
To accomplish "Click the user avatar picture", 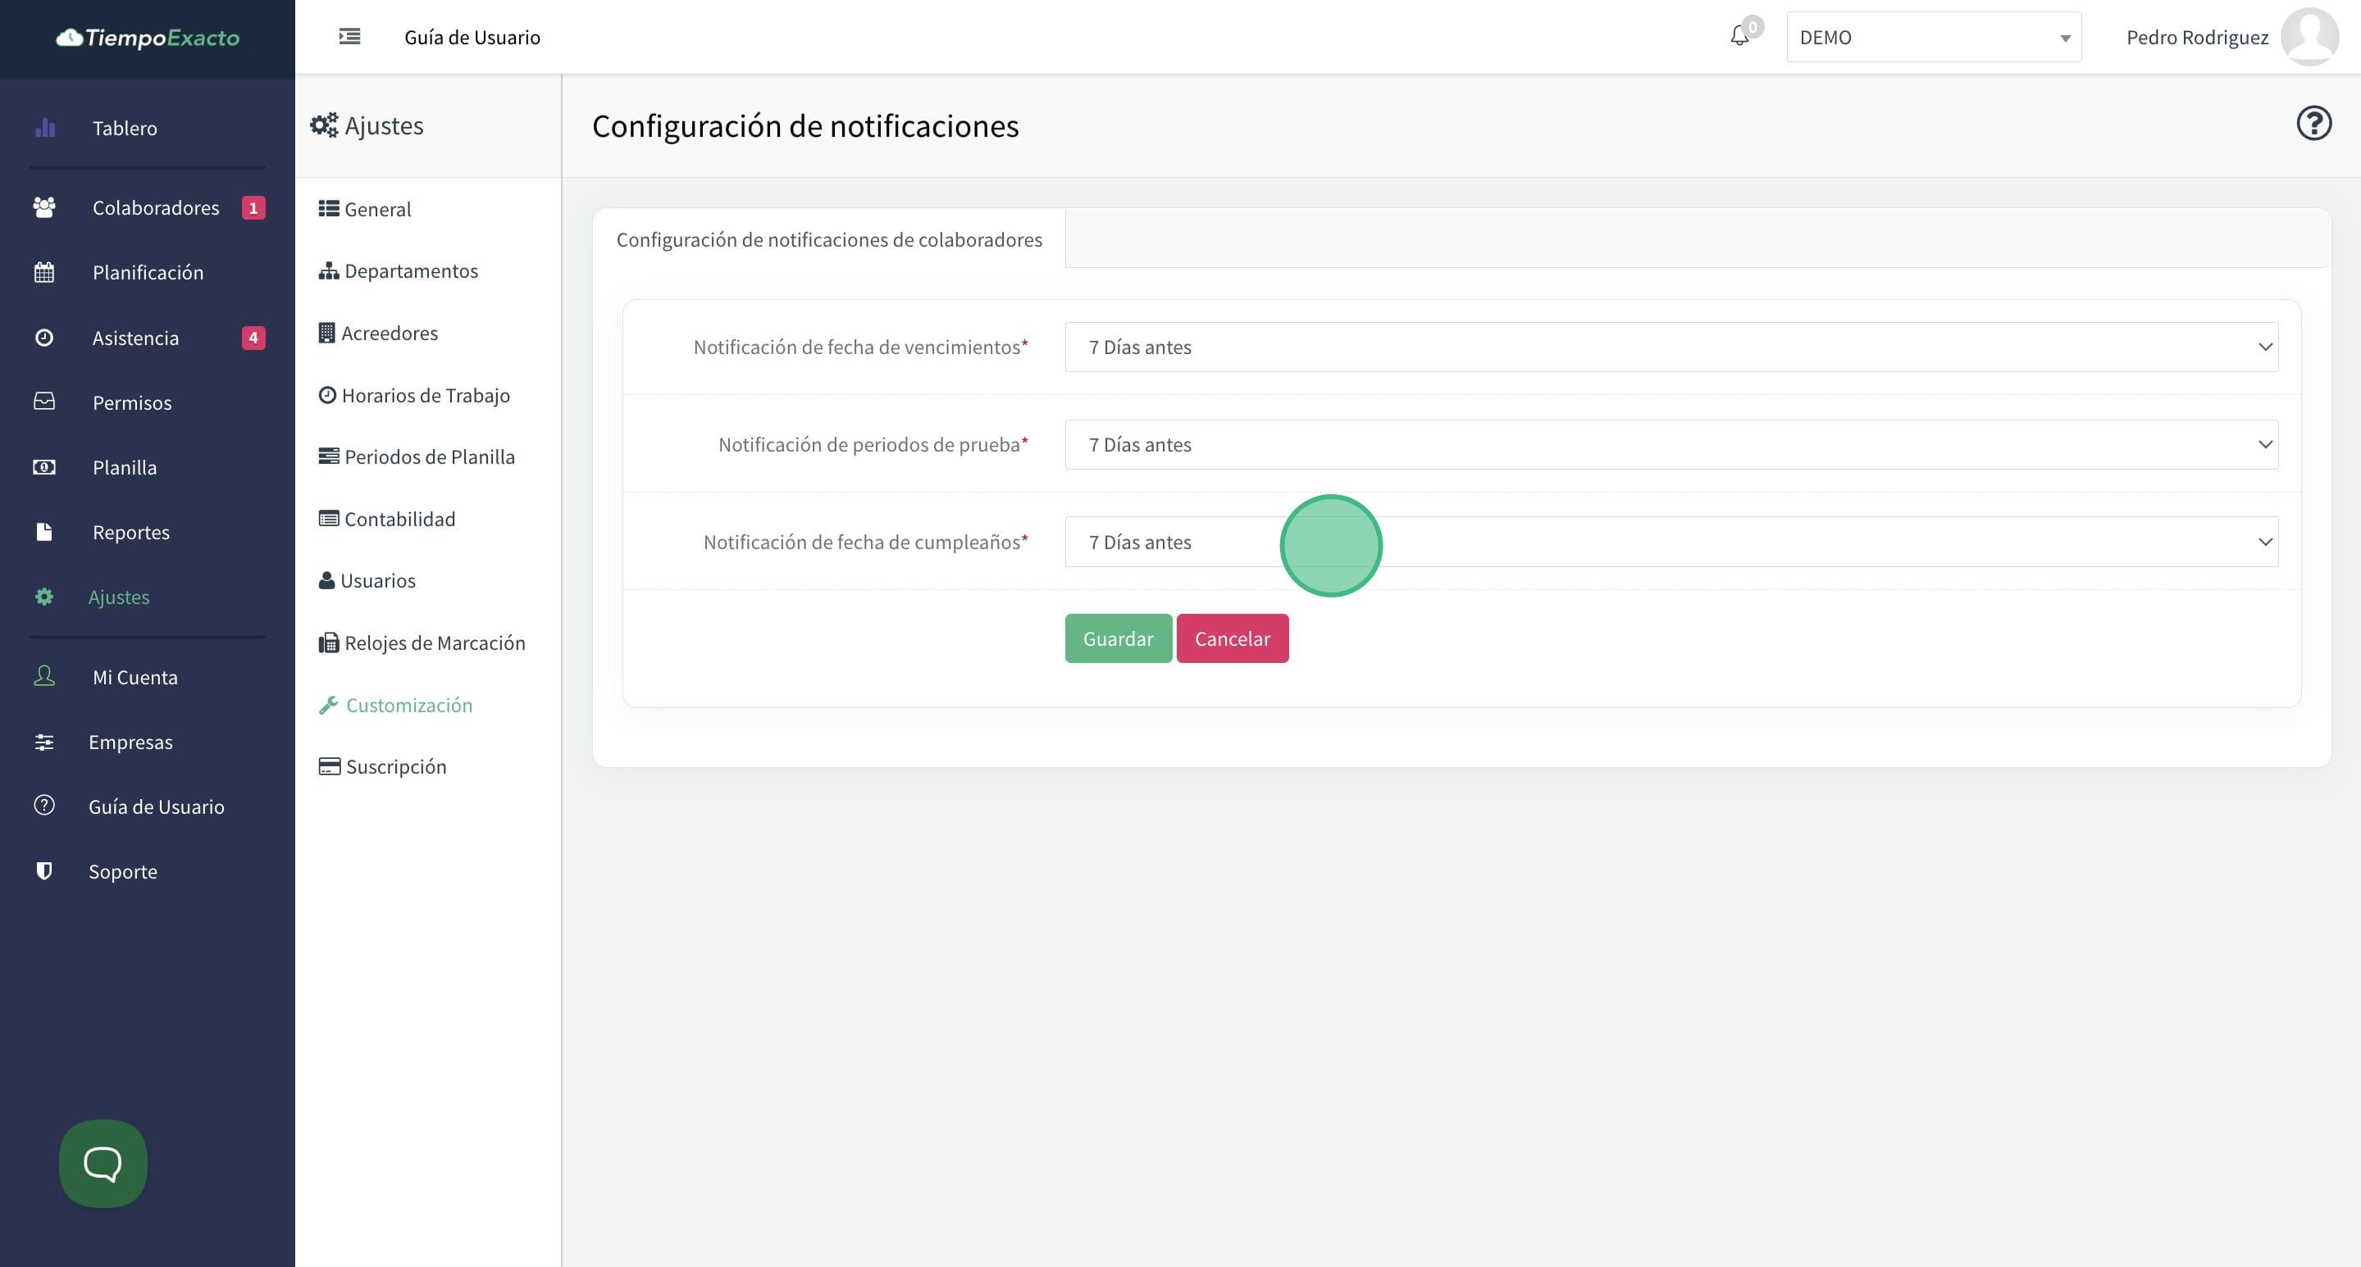I will [x=2309, y=37].
